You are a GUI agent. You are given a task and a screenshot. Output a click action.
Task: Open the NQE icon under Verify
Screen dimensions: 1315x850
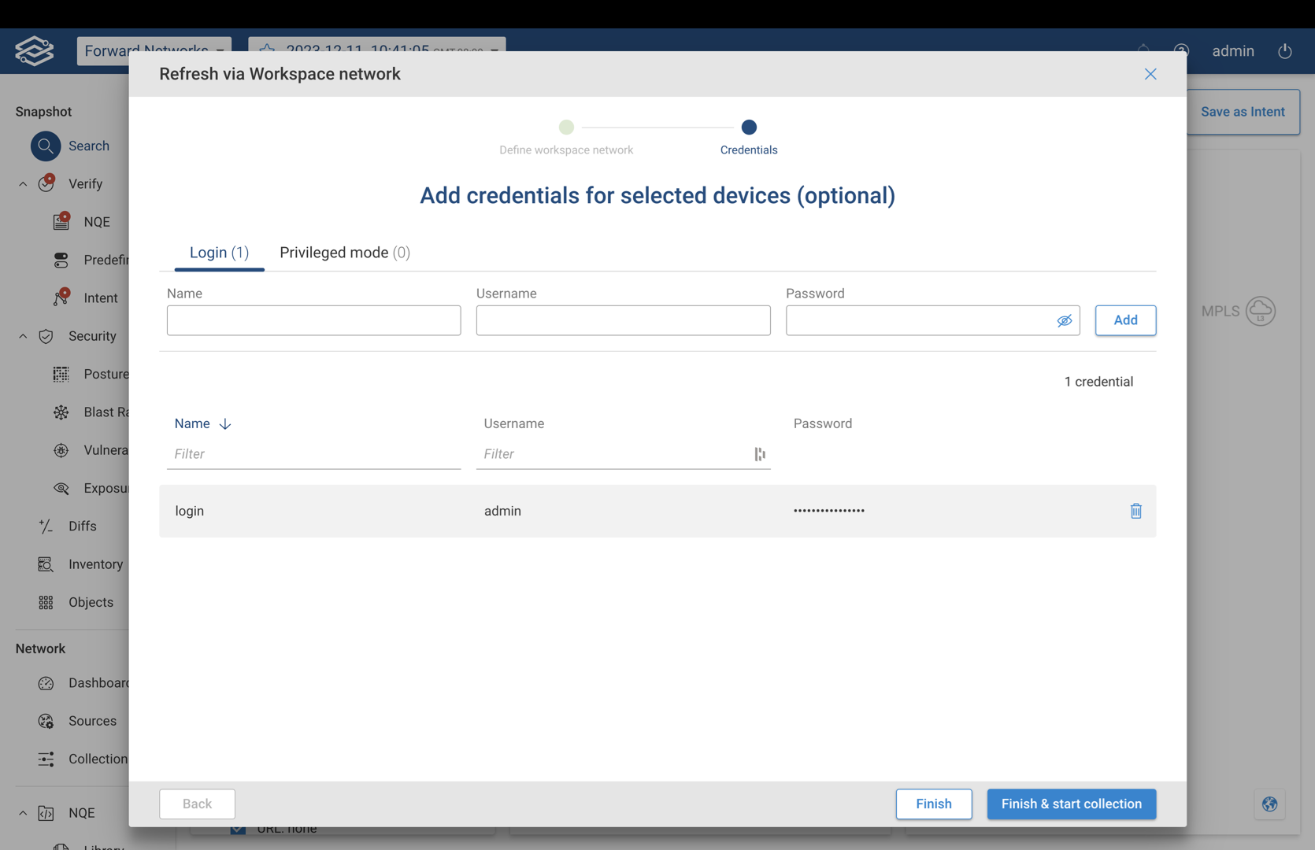point(61,221)
